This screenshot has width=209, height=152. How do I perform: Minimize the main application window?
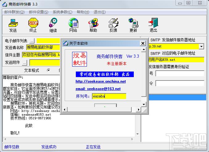[x=180, y=3]
